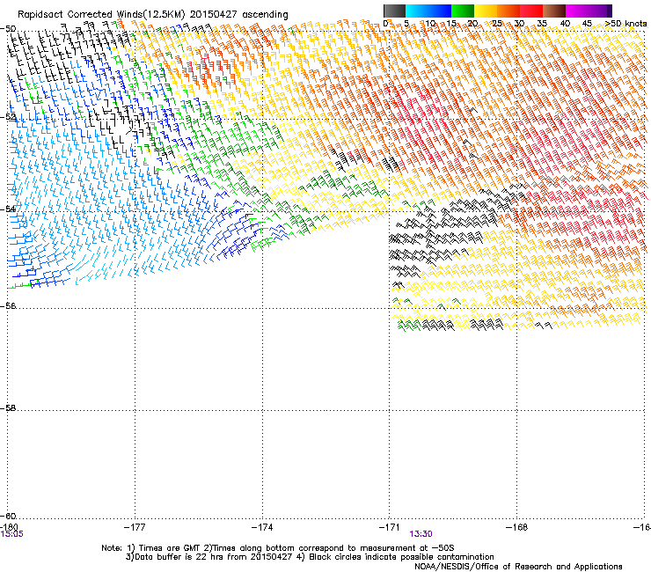Click the latitude label '-58'

click(x=8, y=408)
